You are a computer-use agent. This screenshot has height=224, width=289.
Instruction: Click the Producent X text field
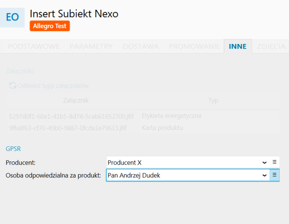coord(183,163)
